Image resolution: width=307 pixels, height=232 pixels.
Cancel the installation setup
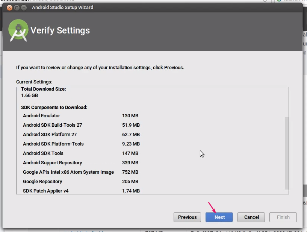251,217
